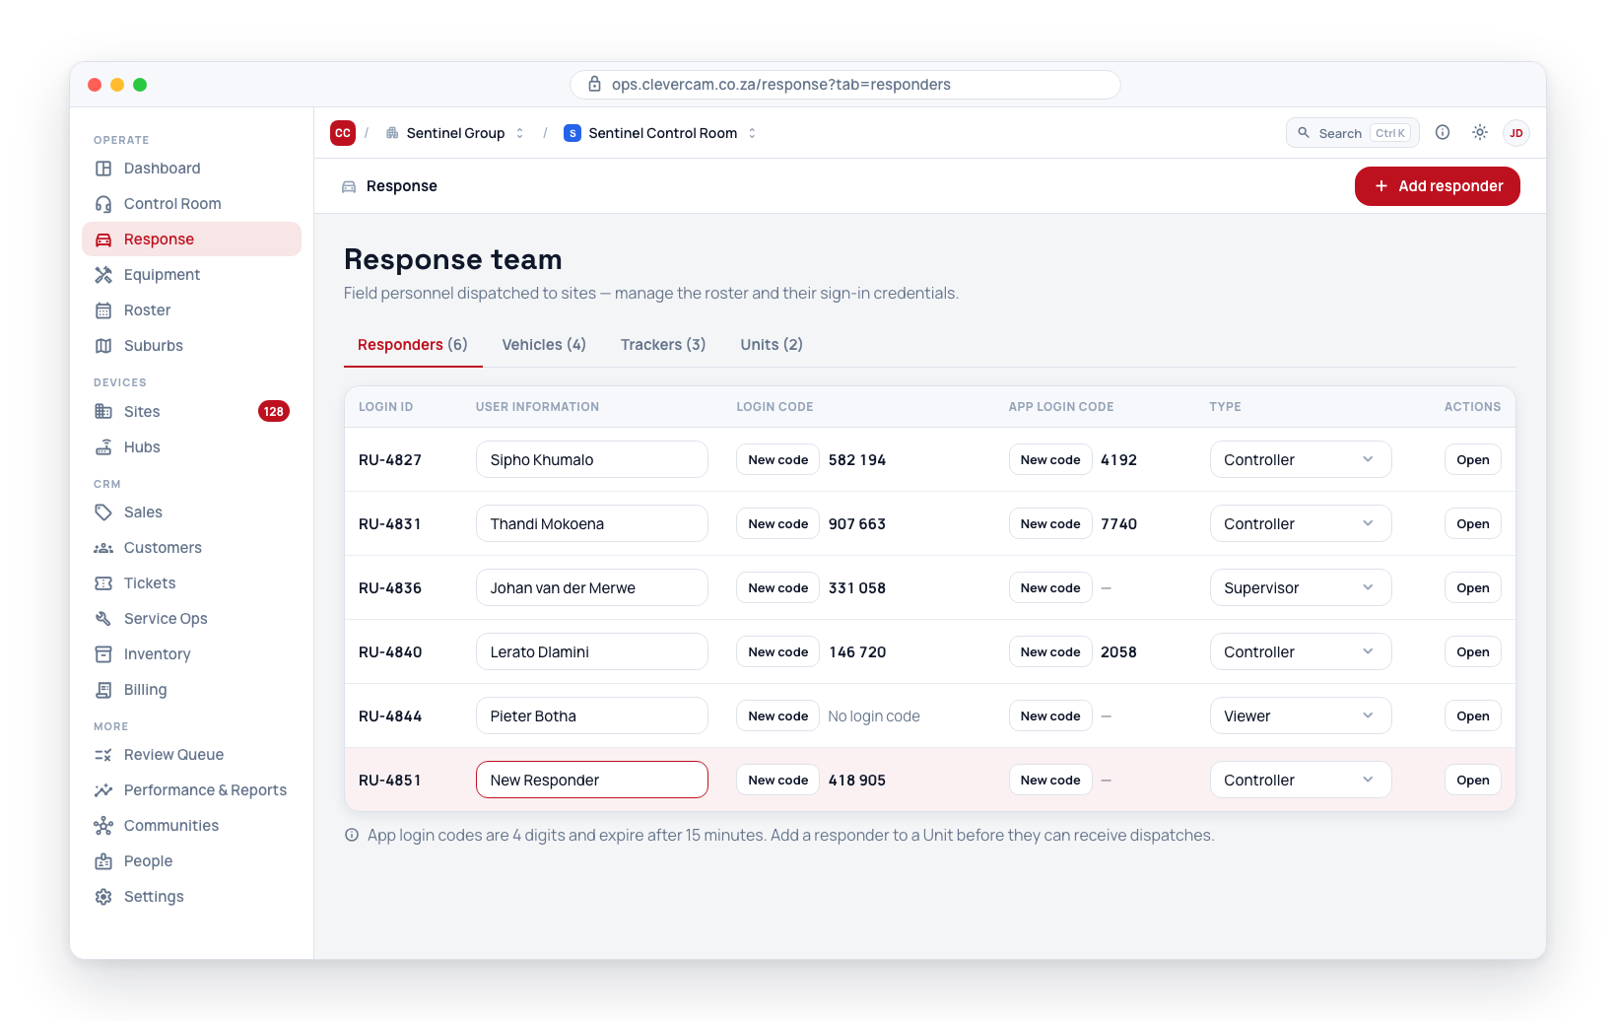1616x1021 pixels.
Task: Edit the New Responder name field
Action: point(592,780)
